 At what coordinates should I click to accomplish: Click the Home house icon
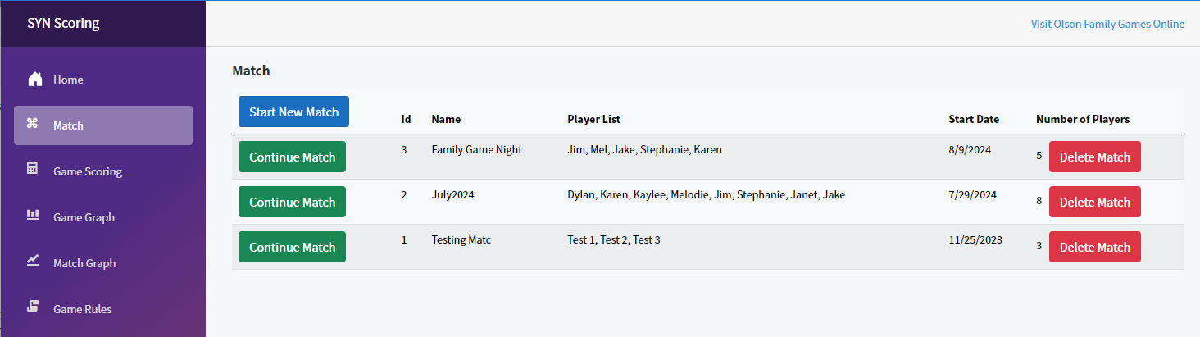click(34, 80)
